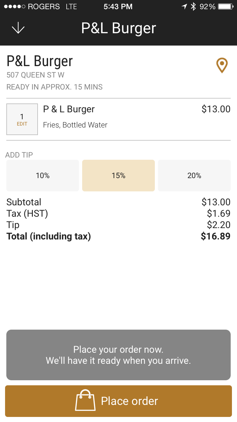Tap the down arrow to collapse the order
237x422 pixels.
tap(18, 28)
